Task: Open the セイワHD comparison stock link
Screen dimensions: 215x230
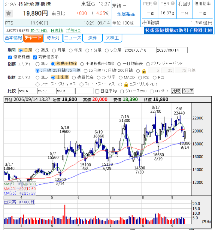Action: pos(39,31)
